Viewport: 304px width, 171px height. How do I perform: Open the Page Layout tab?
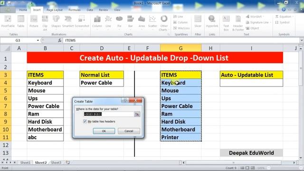coord(55,10)
